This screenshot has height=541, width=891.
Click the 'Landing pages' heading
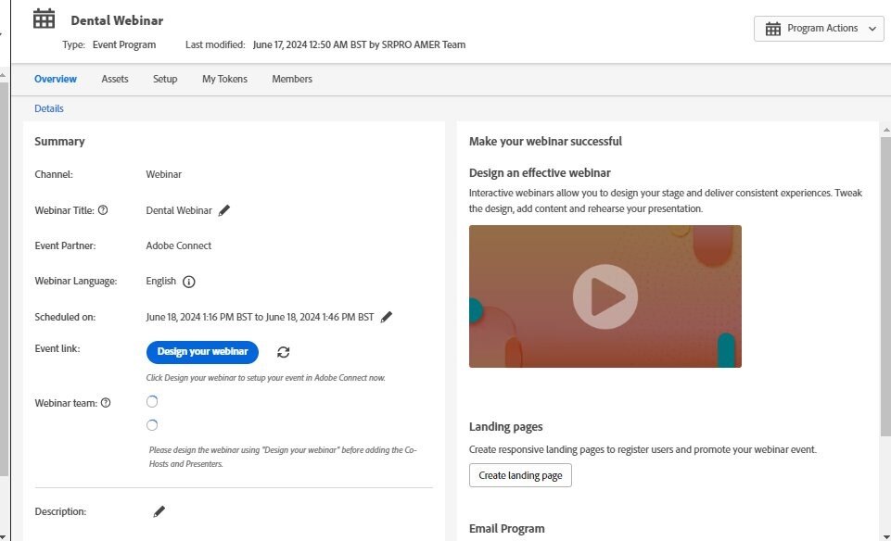(505, 427)
